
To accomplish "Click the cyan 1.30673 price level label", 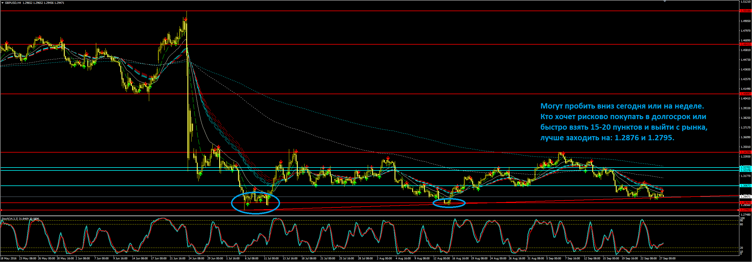I will (x=746, y=186).
